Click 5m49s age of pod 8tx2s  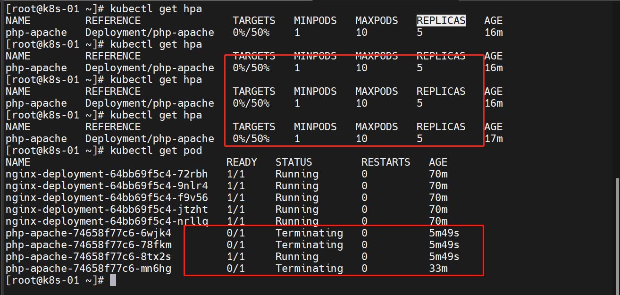click(x=444, y=257)
